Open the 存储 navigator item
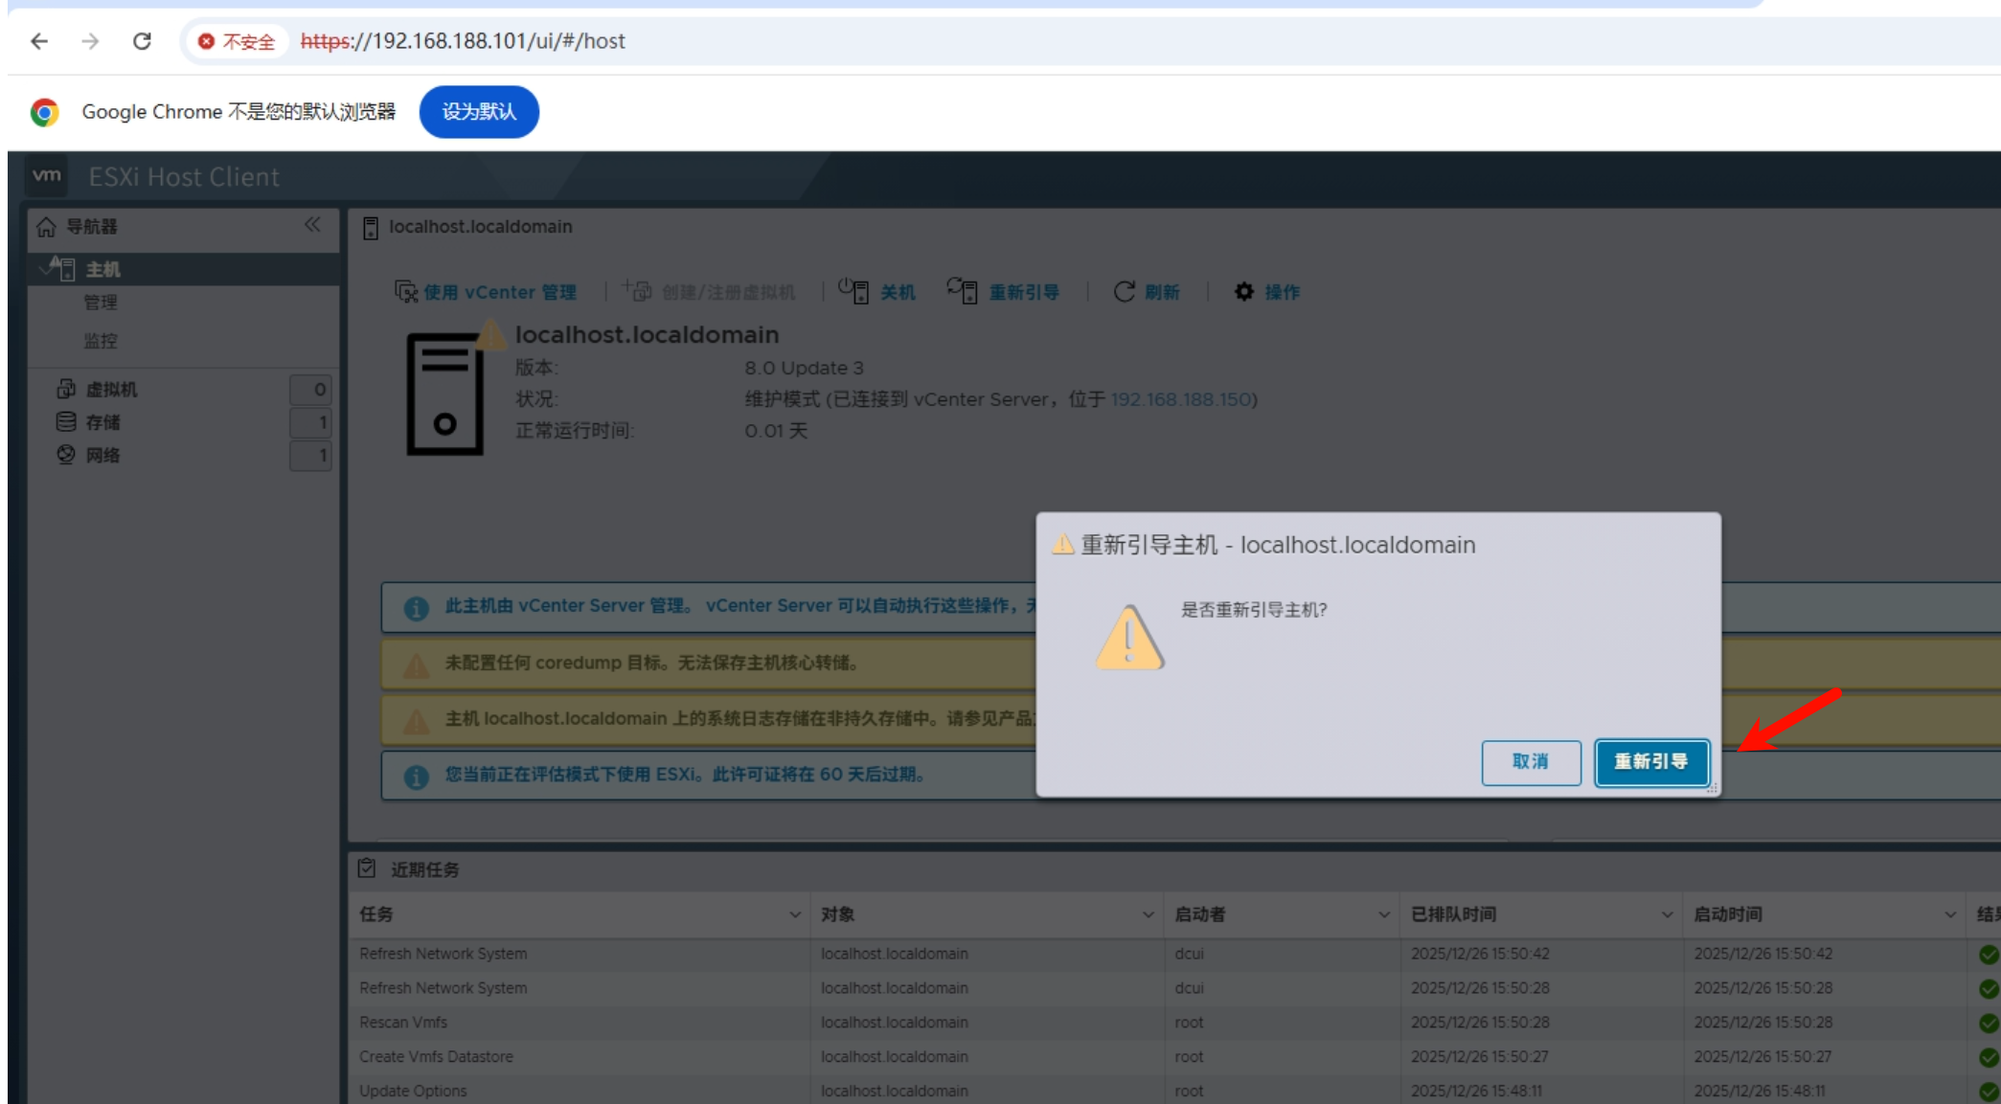The height and width of the screenshot is (1104, 2001). (102, 422)
